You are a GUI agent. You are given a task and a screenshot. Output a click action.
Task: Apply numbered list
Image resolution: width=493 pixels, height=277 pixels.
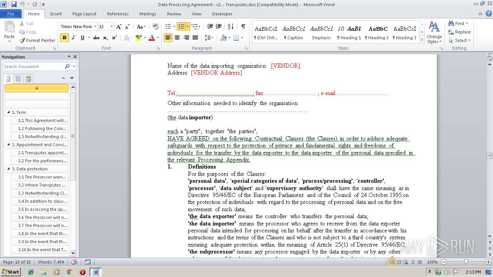tap(181, 27)
